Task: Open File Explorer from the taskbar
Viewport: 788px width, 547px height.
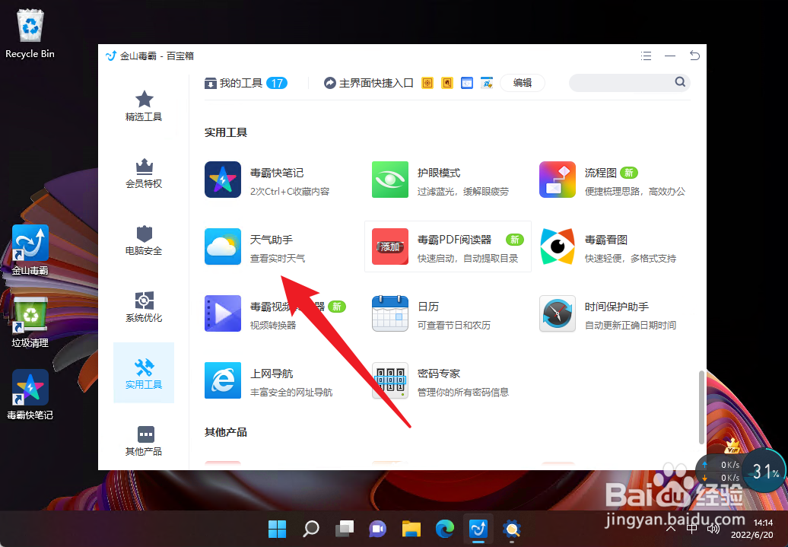Action: (x=411, y=529)
